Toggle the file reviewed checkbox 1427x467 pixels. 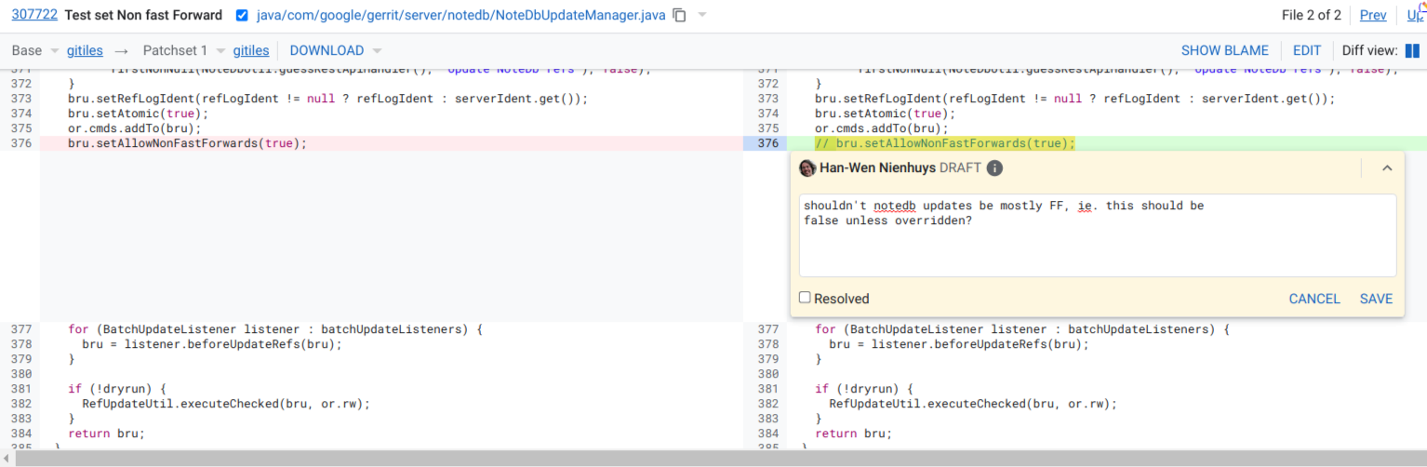243,16
